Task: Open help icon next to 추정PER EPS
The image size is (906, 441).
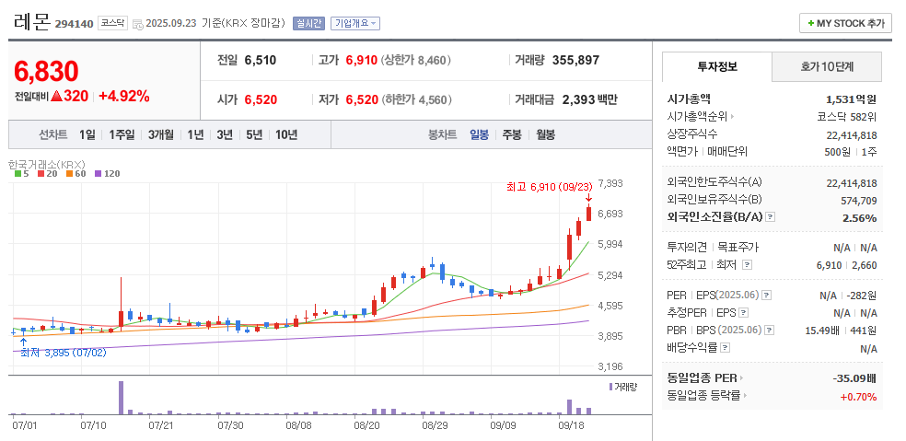Action: tap(743, 313)
